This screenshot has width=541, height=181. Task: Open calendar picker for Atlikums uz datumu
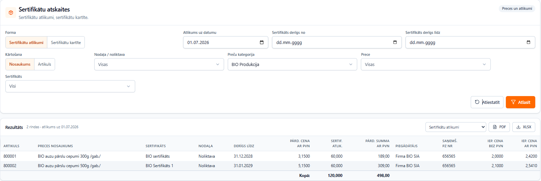262,42
